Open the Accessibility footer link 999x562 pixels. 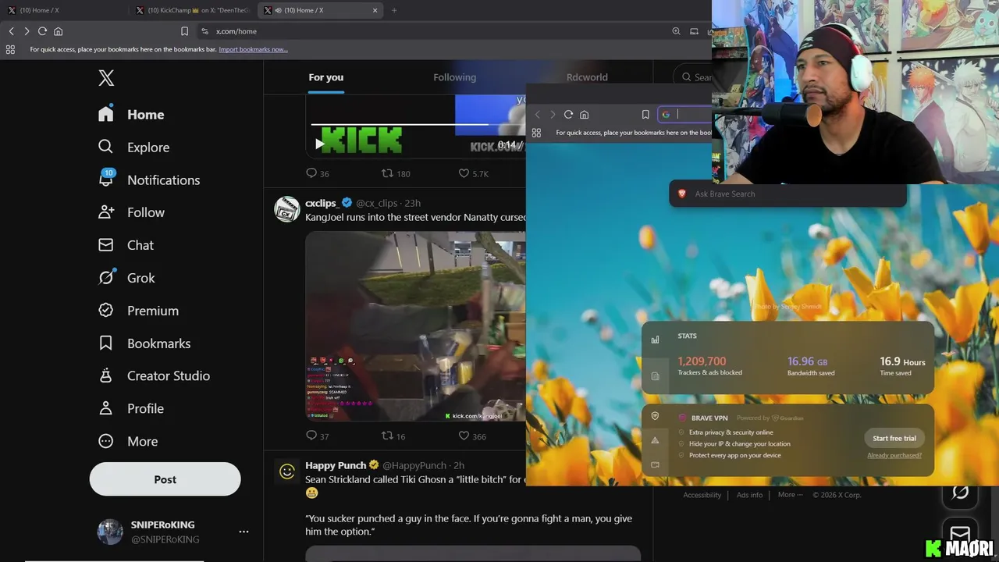702,495
